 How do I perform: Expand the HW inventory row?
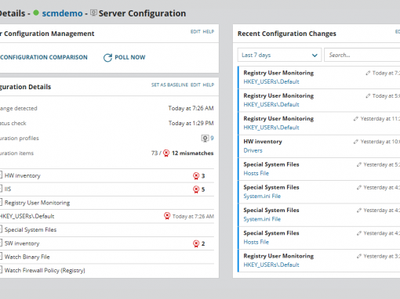(x=1, y=175)
